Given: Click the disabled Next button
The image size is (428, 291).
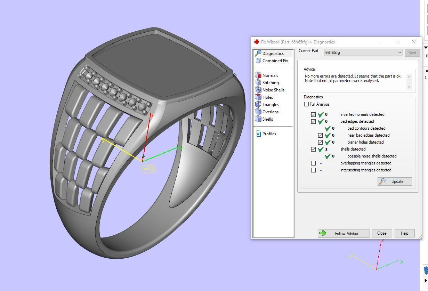Looking at the screenshot, I should click(x=412, y=52).
